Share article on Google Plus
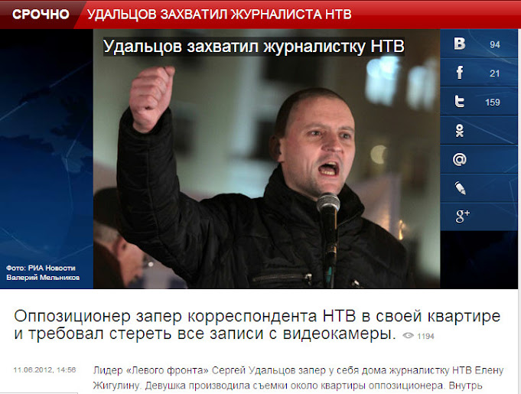 tap(462, 217)
